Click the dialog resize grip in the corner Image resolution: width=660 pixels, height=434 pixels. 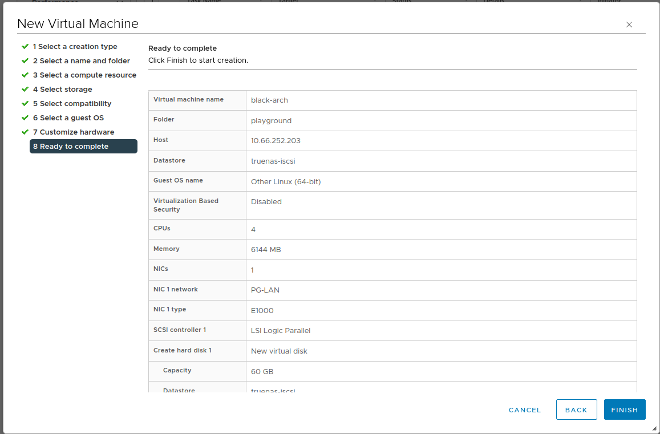tap(654, 428)
